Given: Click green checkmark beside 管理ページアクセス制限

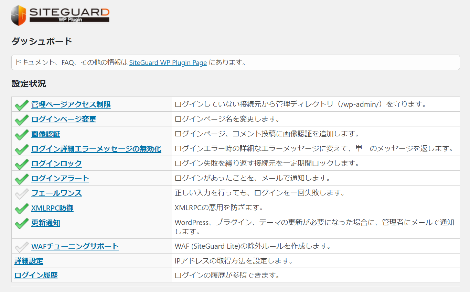Looking at the screenshot, I should pyautogui.click(x=22, y=105).
